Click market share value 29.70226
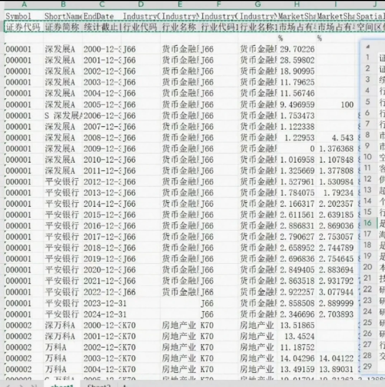This screenshot has width=385, height=387. (x=297, y=49)
